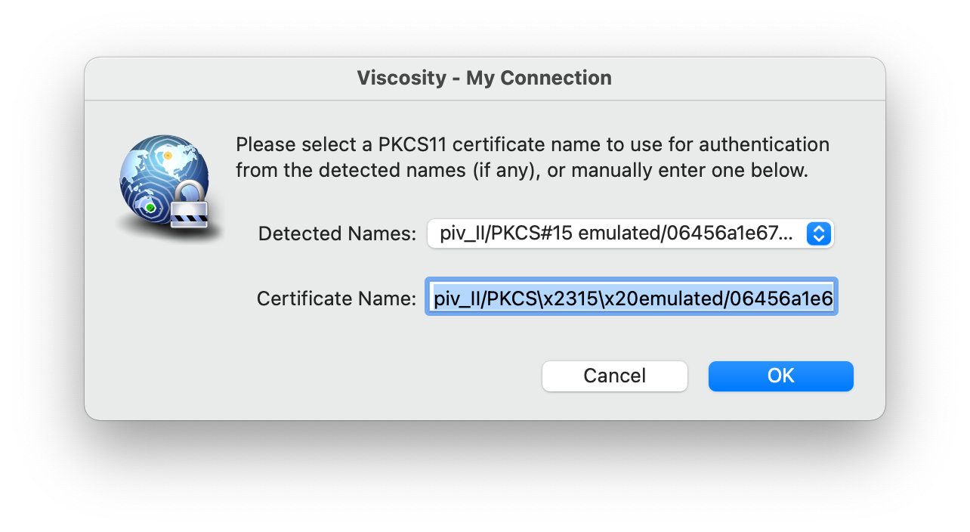Viewport: 970px width, 532px height.
Task: Click the "Detected Names:" label
Action: point(337,234)
